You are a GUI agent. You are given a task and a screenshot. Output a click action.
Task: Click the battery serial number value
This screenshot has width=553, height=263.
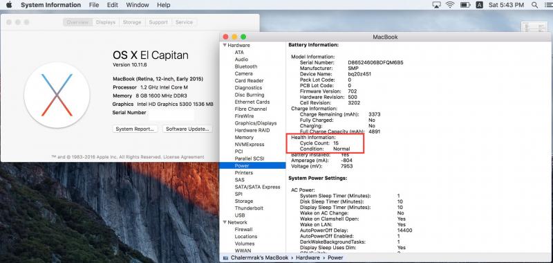click(375, 62)
